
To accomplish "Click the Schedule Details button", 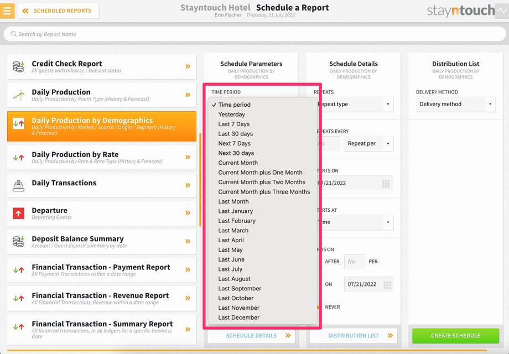I will pos(251,336).
